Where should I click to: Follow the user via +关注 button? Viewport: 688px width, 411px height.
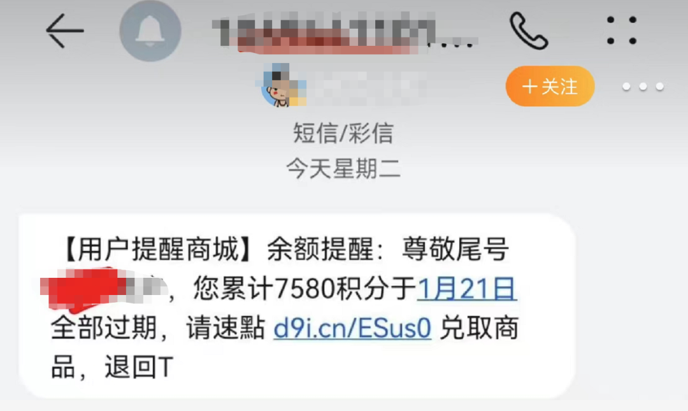[550, 86]
